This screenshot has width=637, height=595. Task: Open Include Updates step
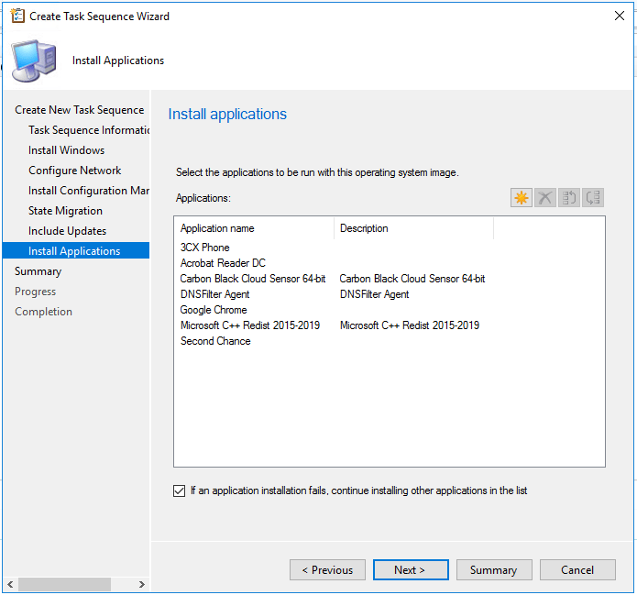[68, 231]
